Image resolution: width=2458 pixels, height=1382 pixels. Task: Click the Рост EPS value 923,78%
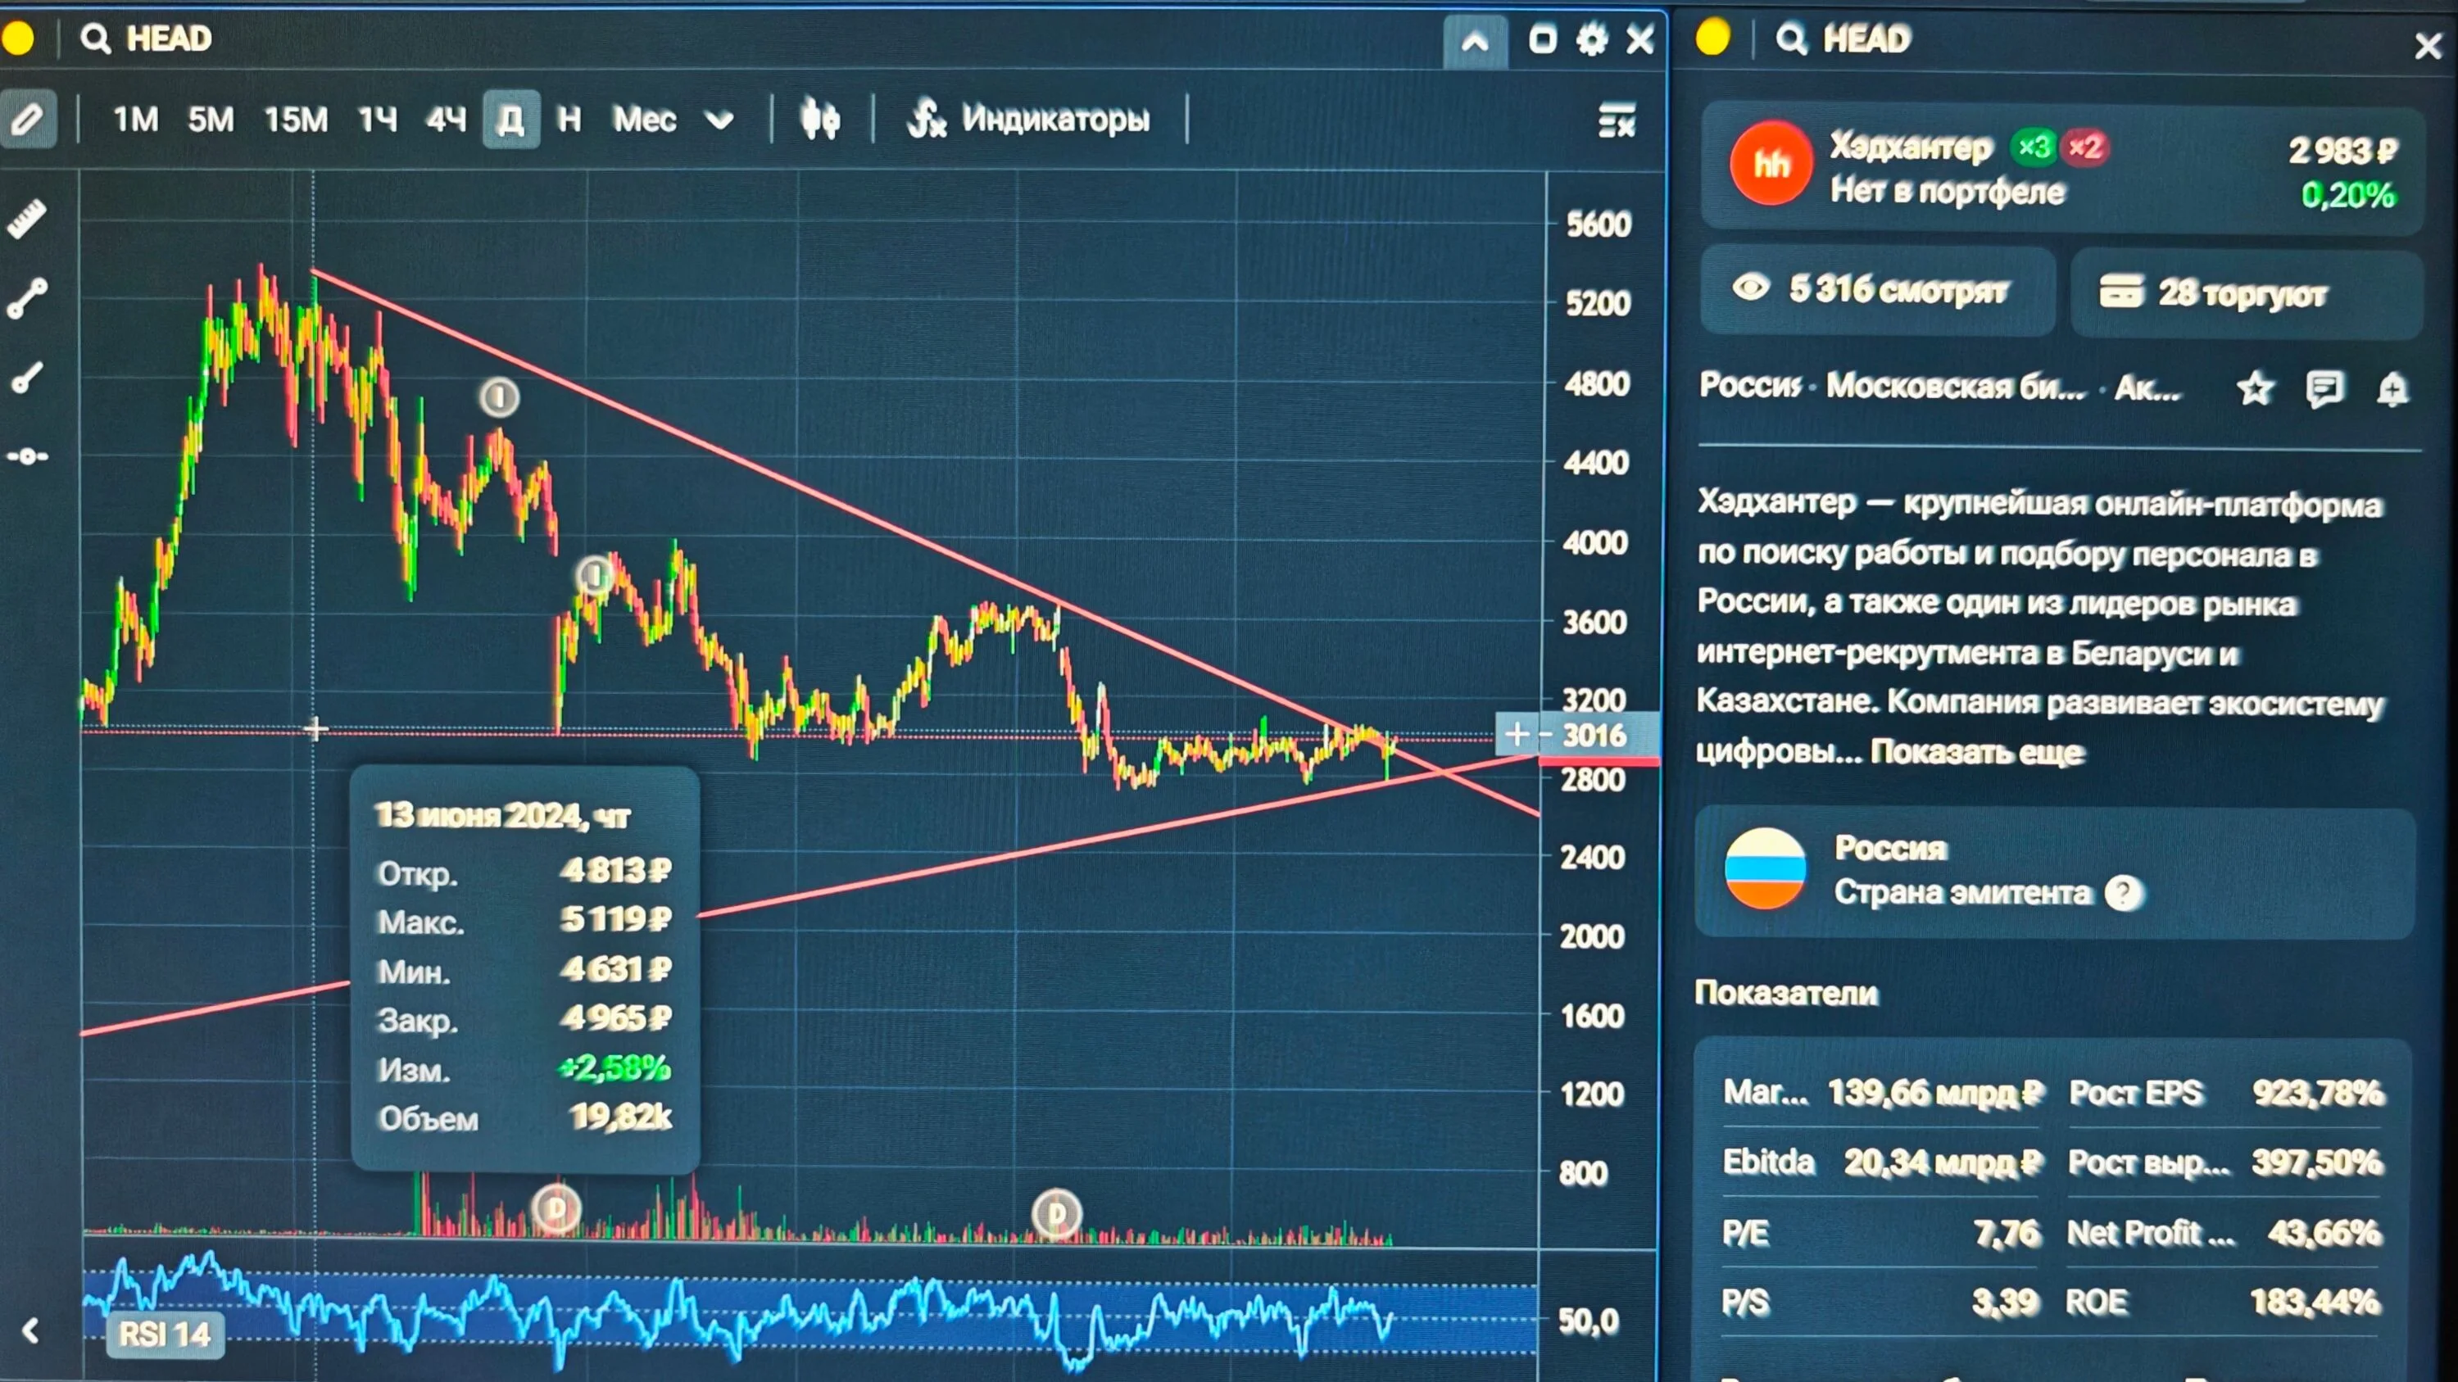coord(2318,1093)
